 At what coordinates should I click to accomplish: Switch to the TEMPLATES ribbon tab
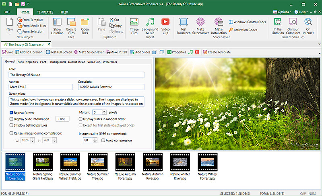[x=45, y=12]
